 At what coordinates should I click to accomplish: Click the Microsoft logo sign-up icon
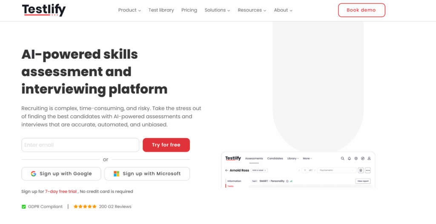coord(117,174)
